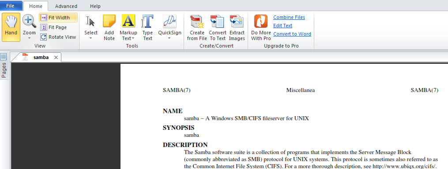Select the Type Text tool
The image size is (448, 169).
(x=147, y=27)
